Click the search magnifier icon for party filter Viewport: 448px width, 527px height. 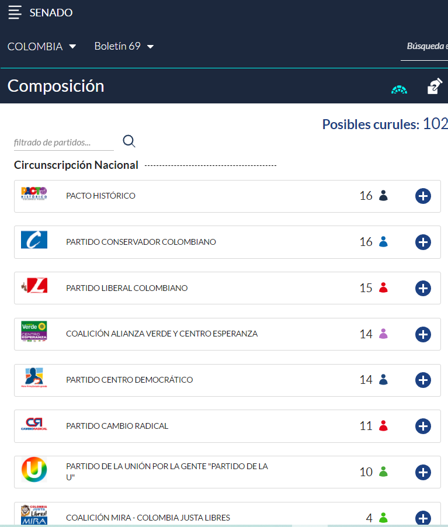pos(129,141)
